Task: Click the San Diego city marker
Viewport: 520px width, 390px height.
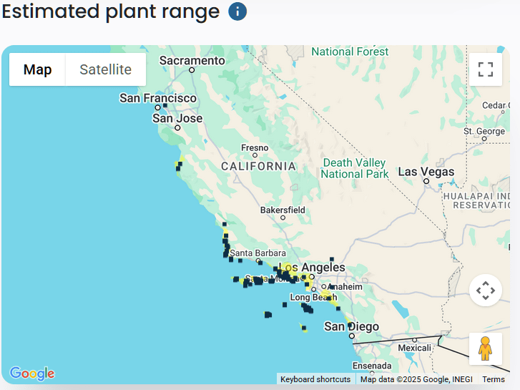Action: [351, 336]
